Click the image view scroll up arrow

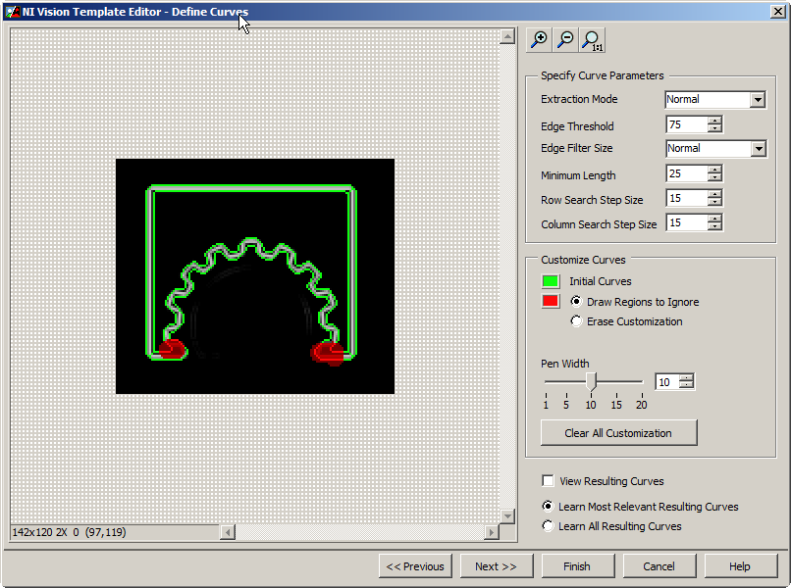click(507, 37)
